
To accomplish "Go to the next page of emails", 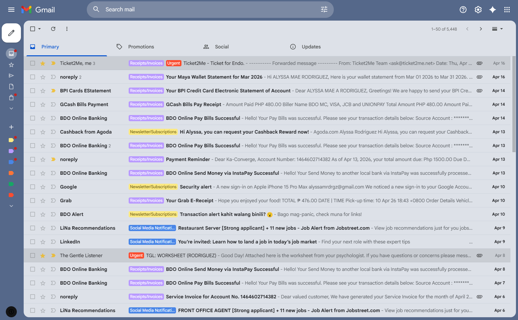I will pos(481,29).
